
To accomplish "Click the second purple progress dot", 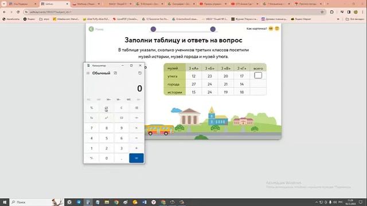I will tap(213, 29).
